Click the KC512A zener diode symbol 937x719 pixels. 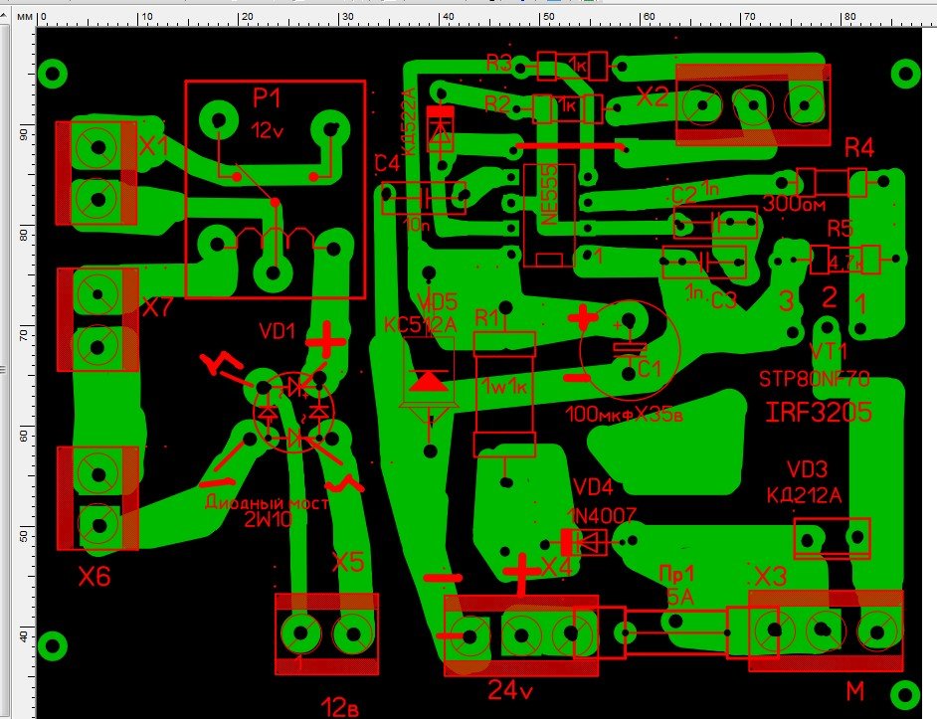pos(429,381)
